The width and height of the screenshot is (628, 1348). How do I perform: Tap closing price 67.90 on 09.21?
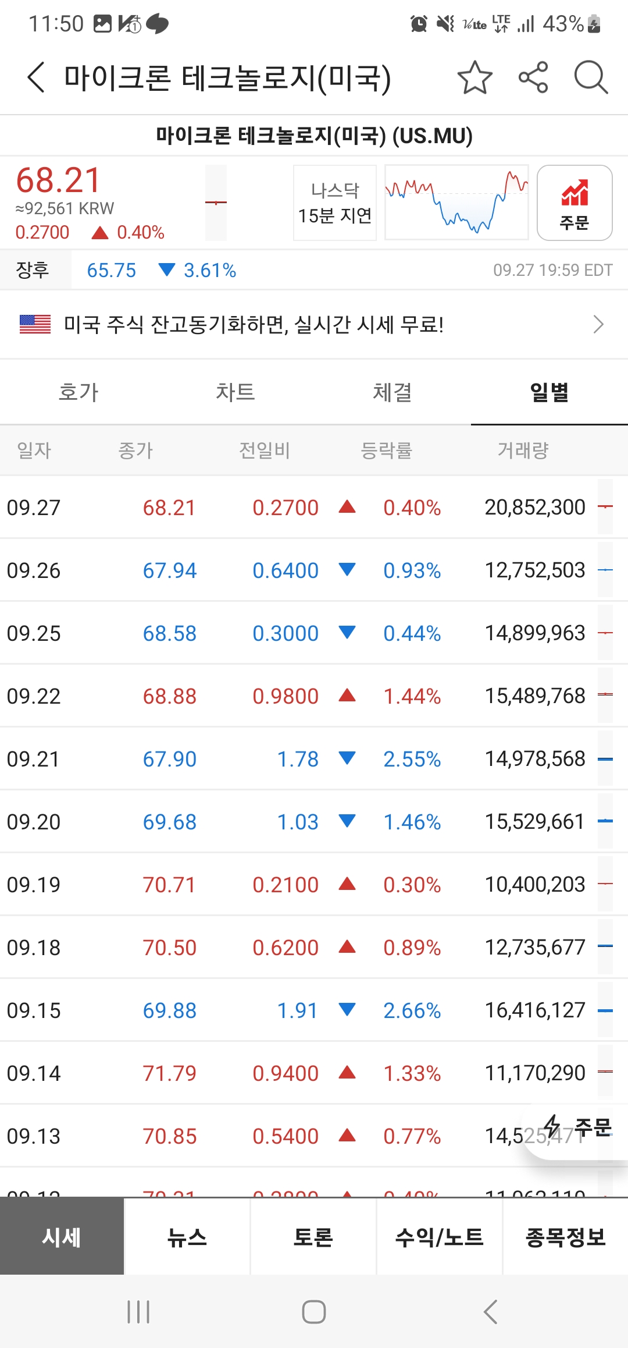click(170, 759)
